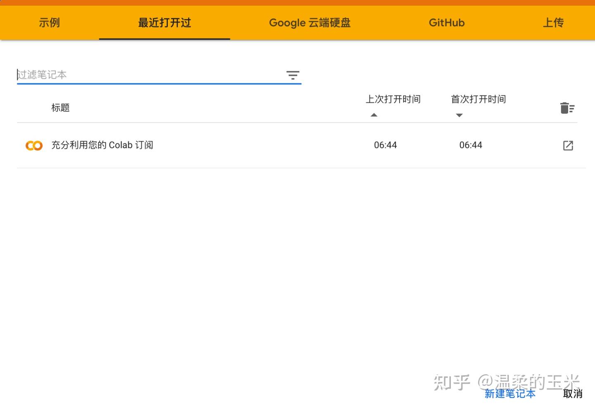Click 新建笔记本 to create new notebook
The width and height of the screenshot is (595, 406).
[x=510, y=394]
